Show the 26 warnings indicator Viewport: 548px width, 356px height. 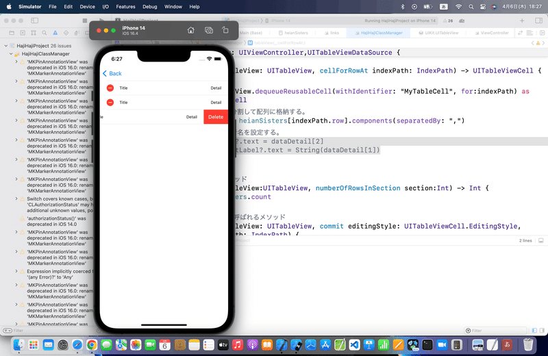pyautogui.click(x=448, y=21)
